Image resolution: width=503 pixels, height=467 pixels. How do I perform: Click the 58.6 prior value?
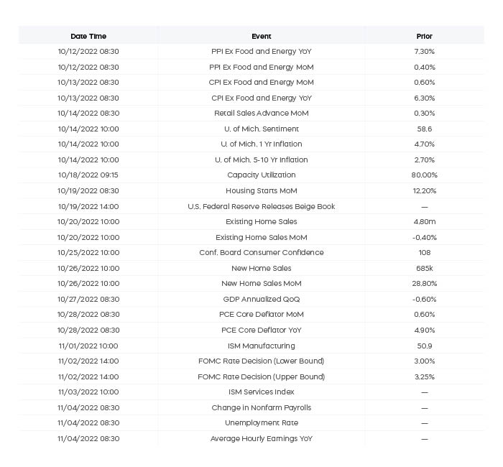[424, 129]
